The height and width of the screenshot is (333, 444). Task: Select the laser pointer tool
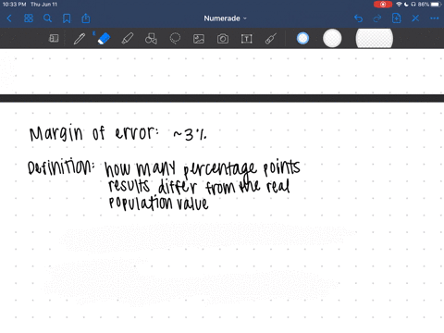pyautogui.click(x=271, y=39)
